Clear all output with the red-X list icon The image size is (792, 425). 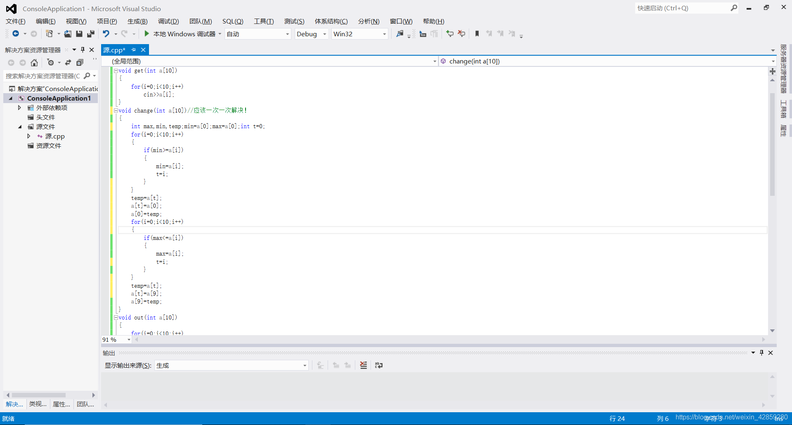point(363,365)
